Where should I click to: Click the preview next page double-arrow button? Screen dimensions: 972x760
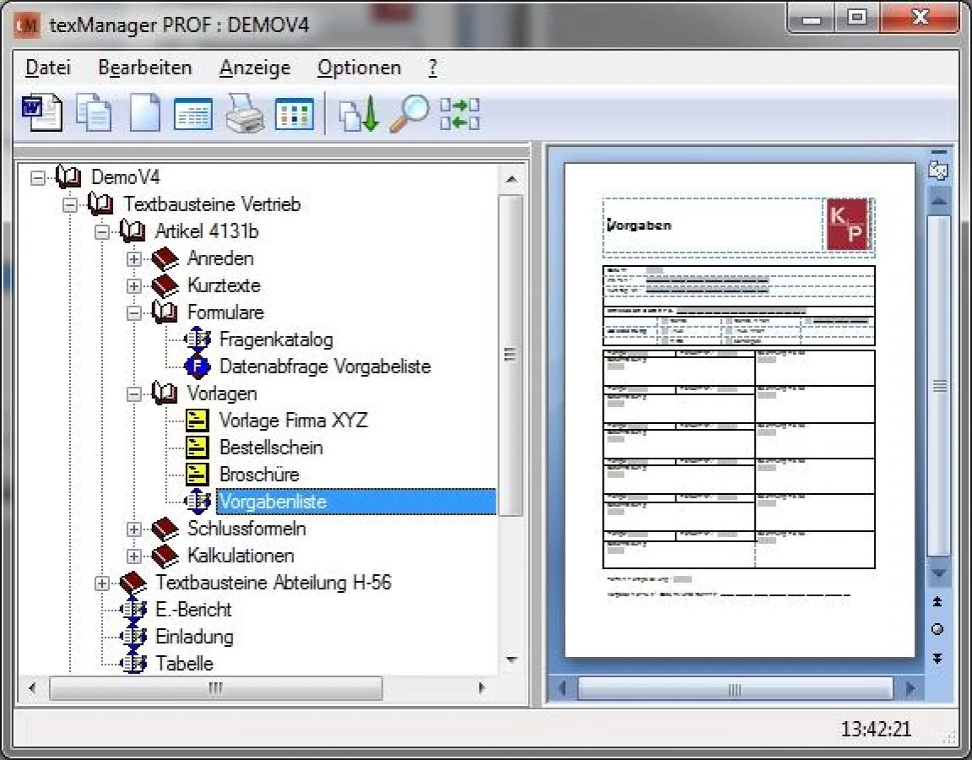(937, 658)
